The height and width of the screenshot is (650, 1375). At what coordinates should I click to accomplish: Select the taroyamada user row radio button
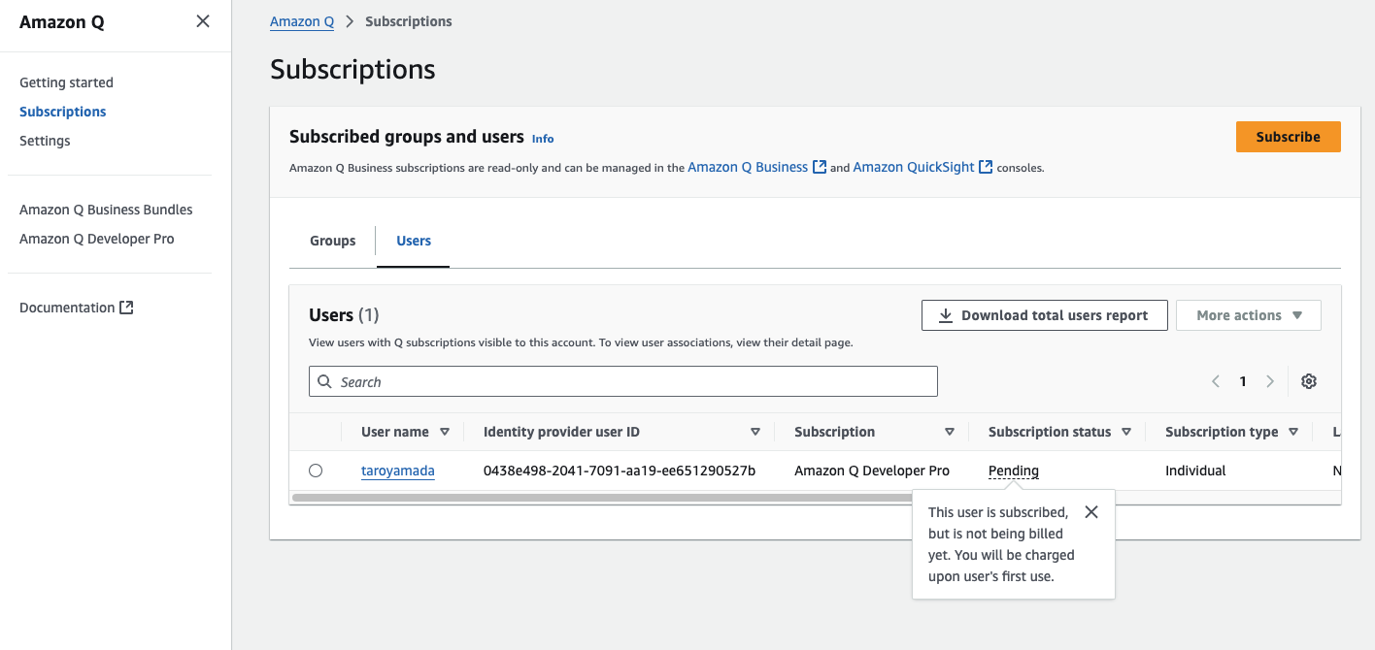coord(316,471)
